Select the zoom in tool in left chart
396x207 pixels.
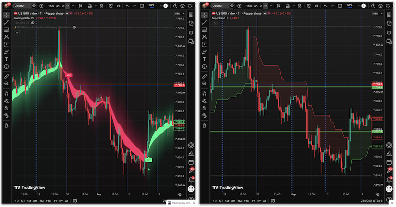6,84
